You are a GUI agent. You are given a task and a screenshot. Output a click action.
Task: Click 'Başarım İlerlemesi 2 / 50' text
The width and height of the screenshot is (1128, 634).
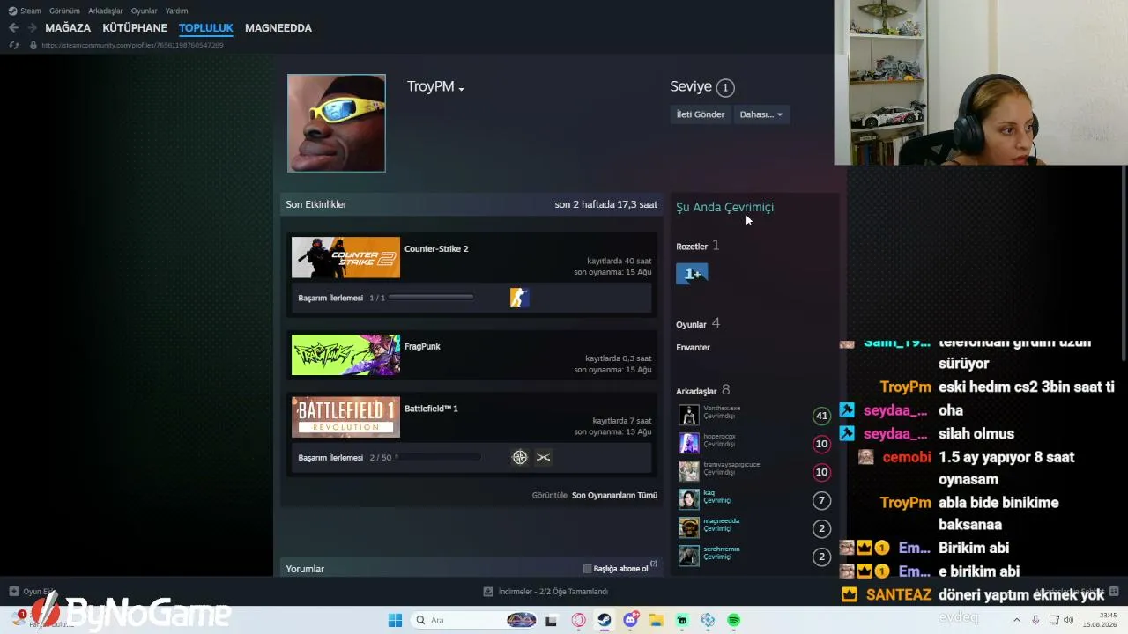[x=345, y=458]
